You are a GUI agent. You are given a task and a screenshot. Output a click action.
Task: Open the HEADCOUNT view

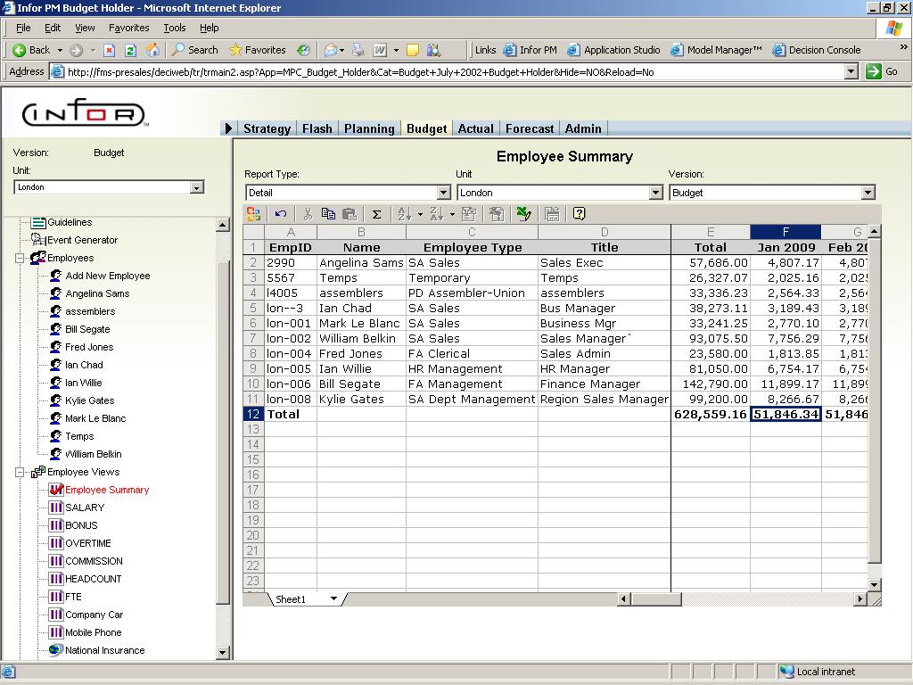(x=93, y=578)
